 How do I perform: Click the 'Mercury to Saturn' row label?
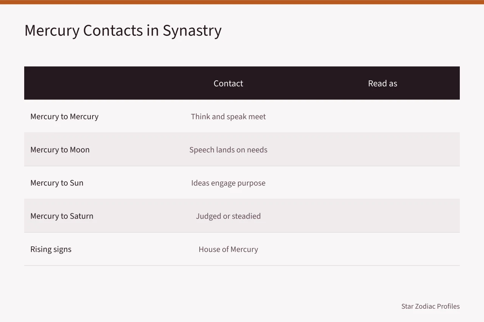tap(62, 216)
